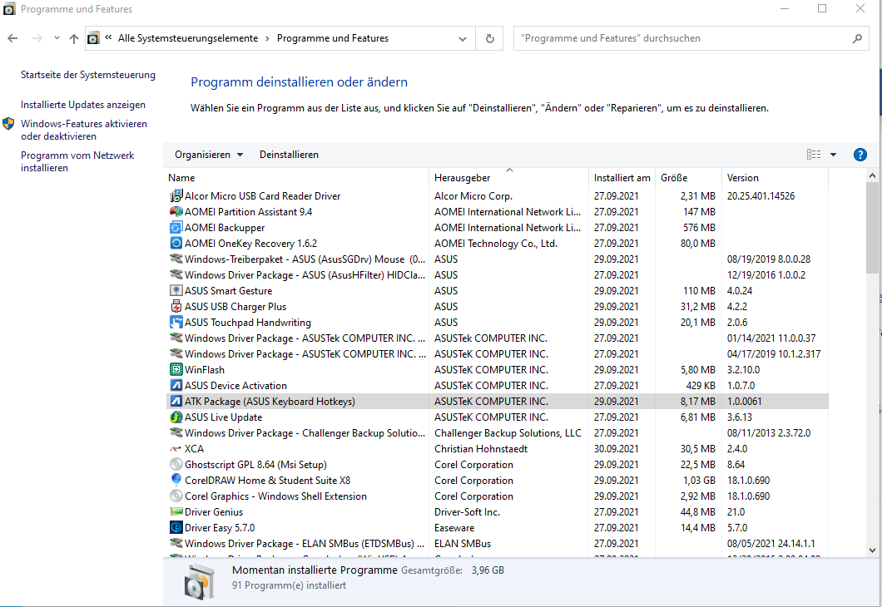The width and height of the screenshot is (882, 607).
Task: Click the ASUS USB Charger Plus icon
Action: 176,306
